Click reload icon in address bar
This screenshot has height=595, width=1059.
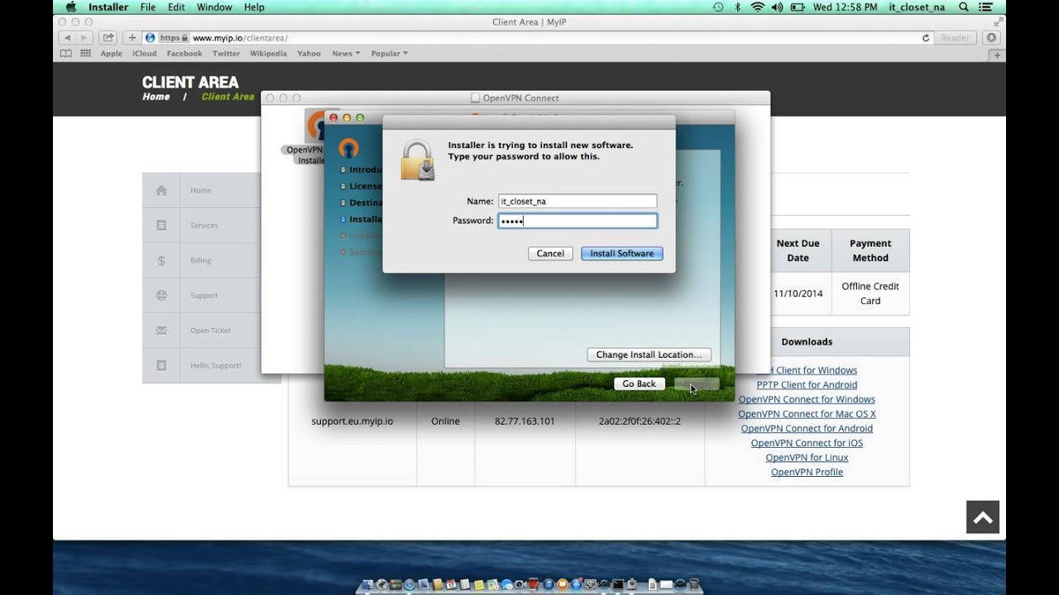pos(926,38)
